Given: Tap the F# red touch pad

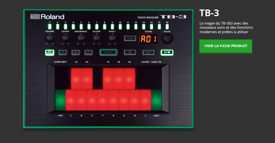Looking at the screenshot, I should (x=108, y=79).
